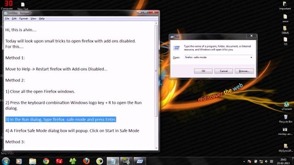Screen dimensions: 294x165
Task: Click the 'Method 3:' line in Notepad
Action: tap(15, 142)
